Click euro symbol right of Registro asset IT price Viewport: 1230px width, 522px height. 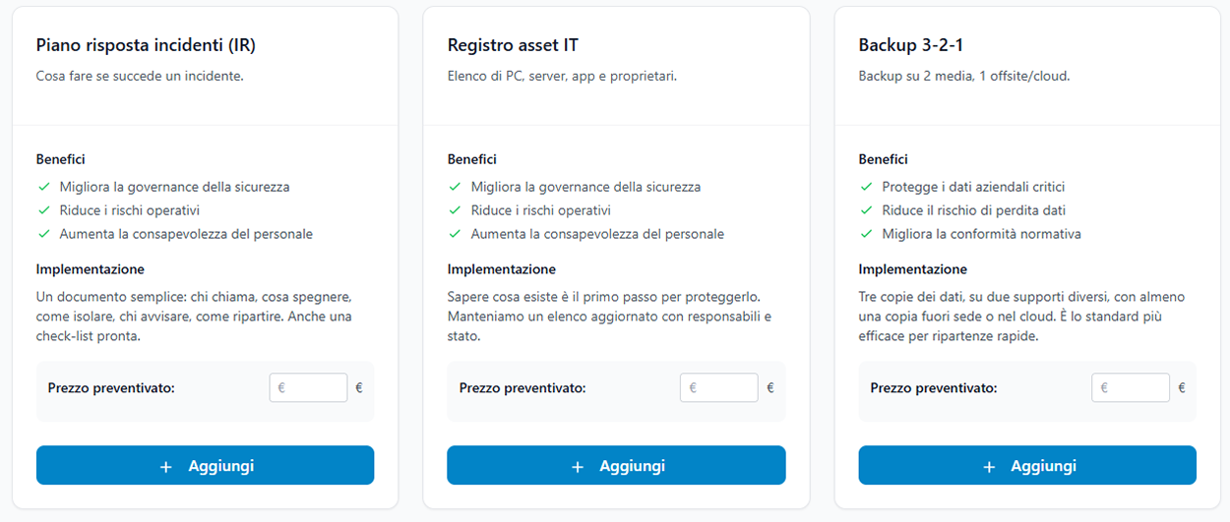pyautogui.click(x=770, y=388)
